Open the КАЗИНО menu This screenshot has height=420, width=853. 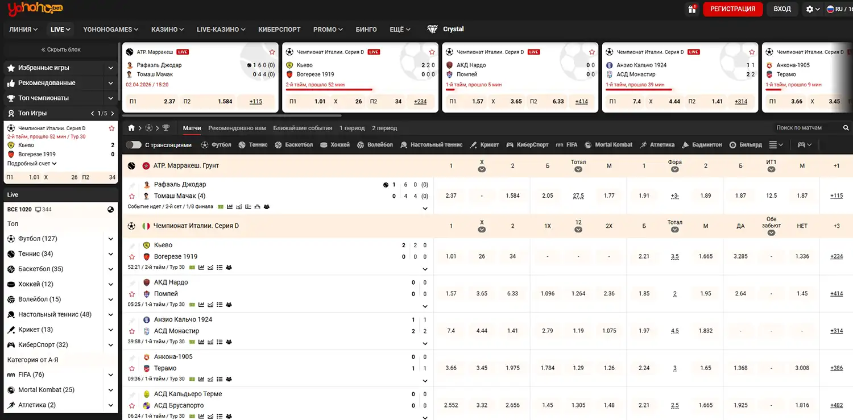[x=167, y=29]
